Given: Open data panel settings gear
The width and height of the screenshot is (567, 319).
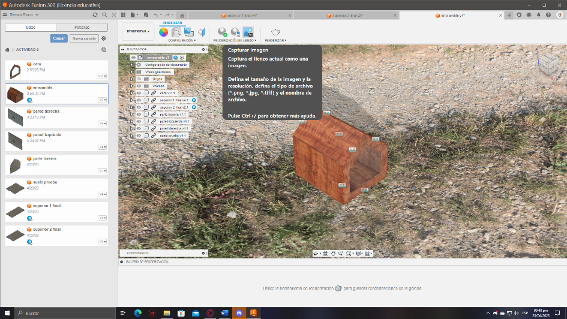Looking at the screenshot, I should 104,38.
